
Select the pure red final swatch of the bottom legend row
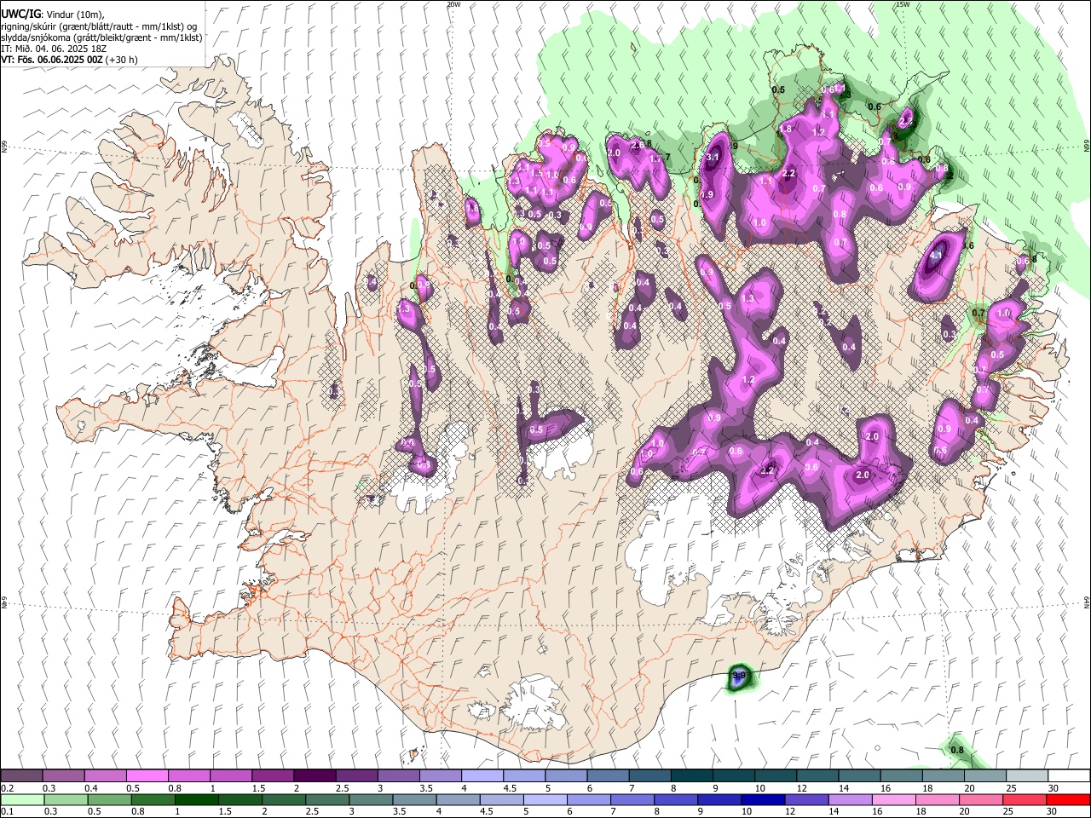point(1068,799)
